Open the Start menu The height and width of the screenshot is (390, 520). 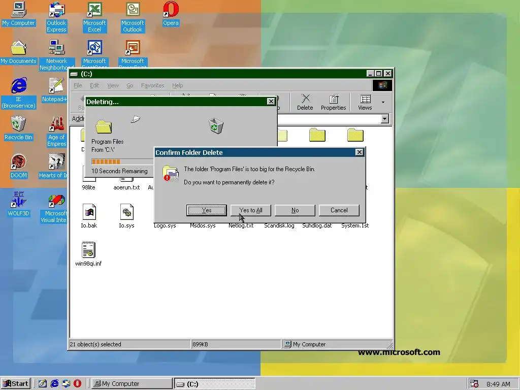pyautogui.click(x=16, y=384)
